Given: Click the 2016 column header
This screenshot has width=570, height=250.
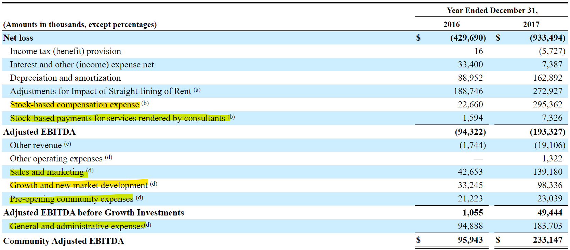Looking at the screenshot, I should point(451,25).
